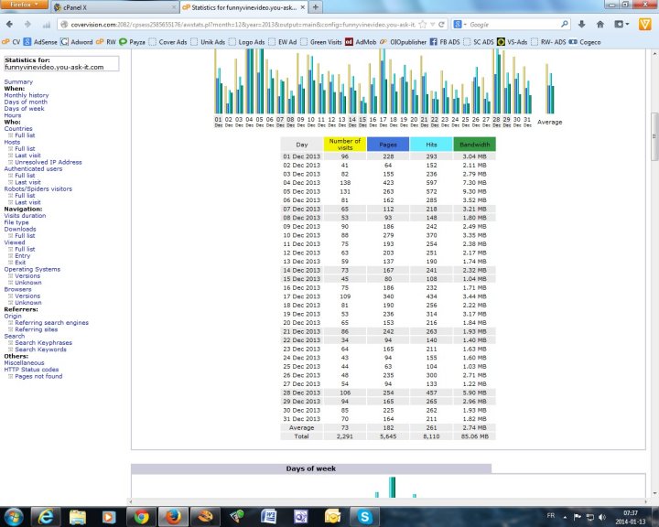Go to Monthly history statistics

(27, 95)
